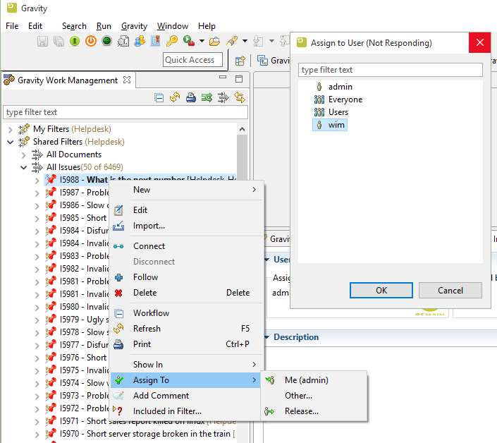Click the refresh arrows icon in Work Management
Viewport: 497px width, 443px height.
175,97
